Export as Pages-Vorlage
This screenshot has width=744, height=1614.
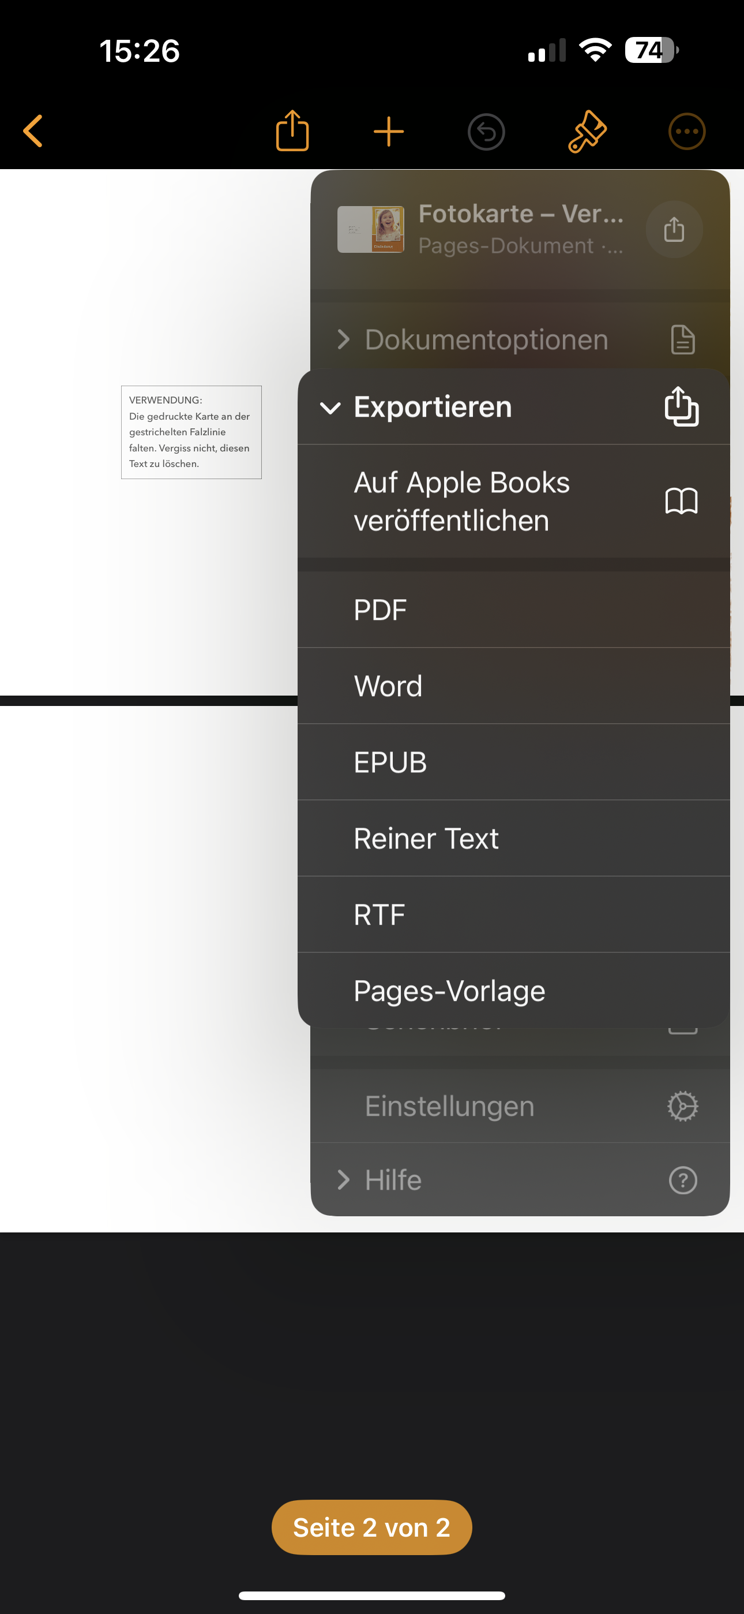[x=513, y=991]
